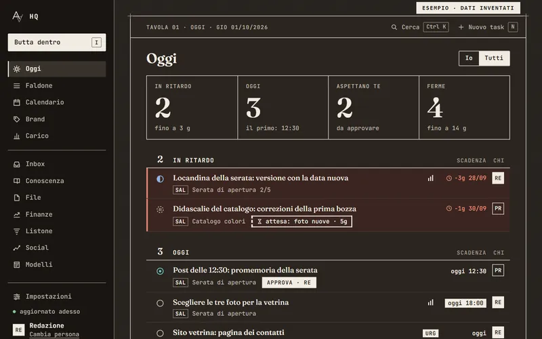Click the Nuovo task button
Image resolution: width=542 pixels, height=339 pixels.
(487, 27)
